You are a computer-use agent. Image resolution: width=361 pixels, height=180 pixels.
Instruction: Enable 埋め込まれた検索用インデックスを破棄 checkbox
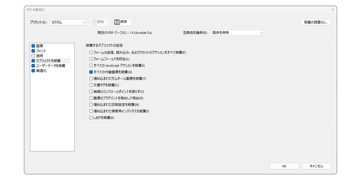(x=91, y=111)
